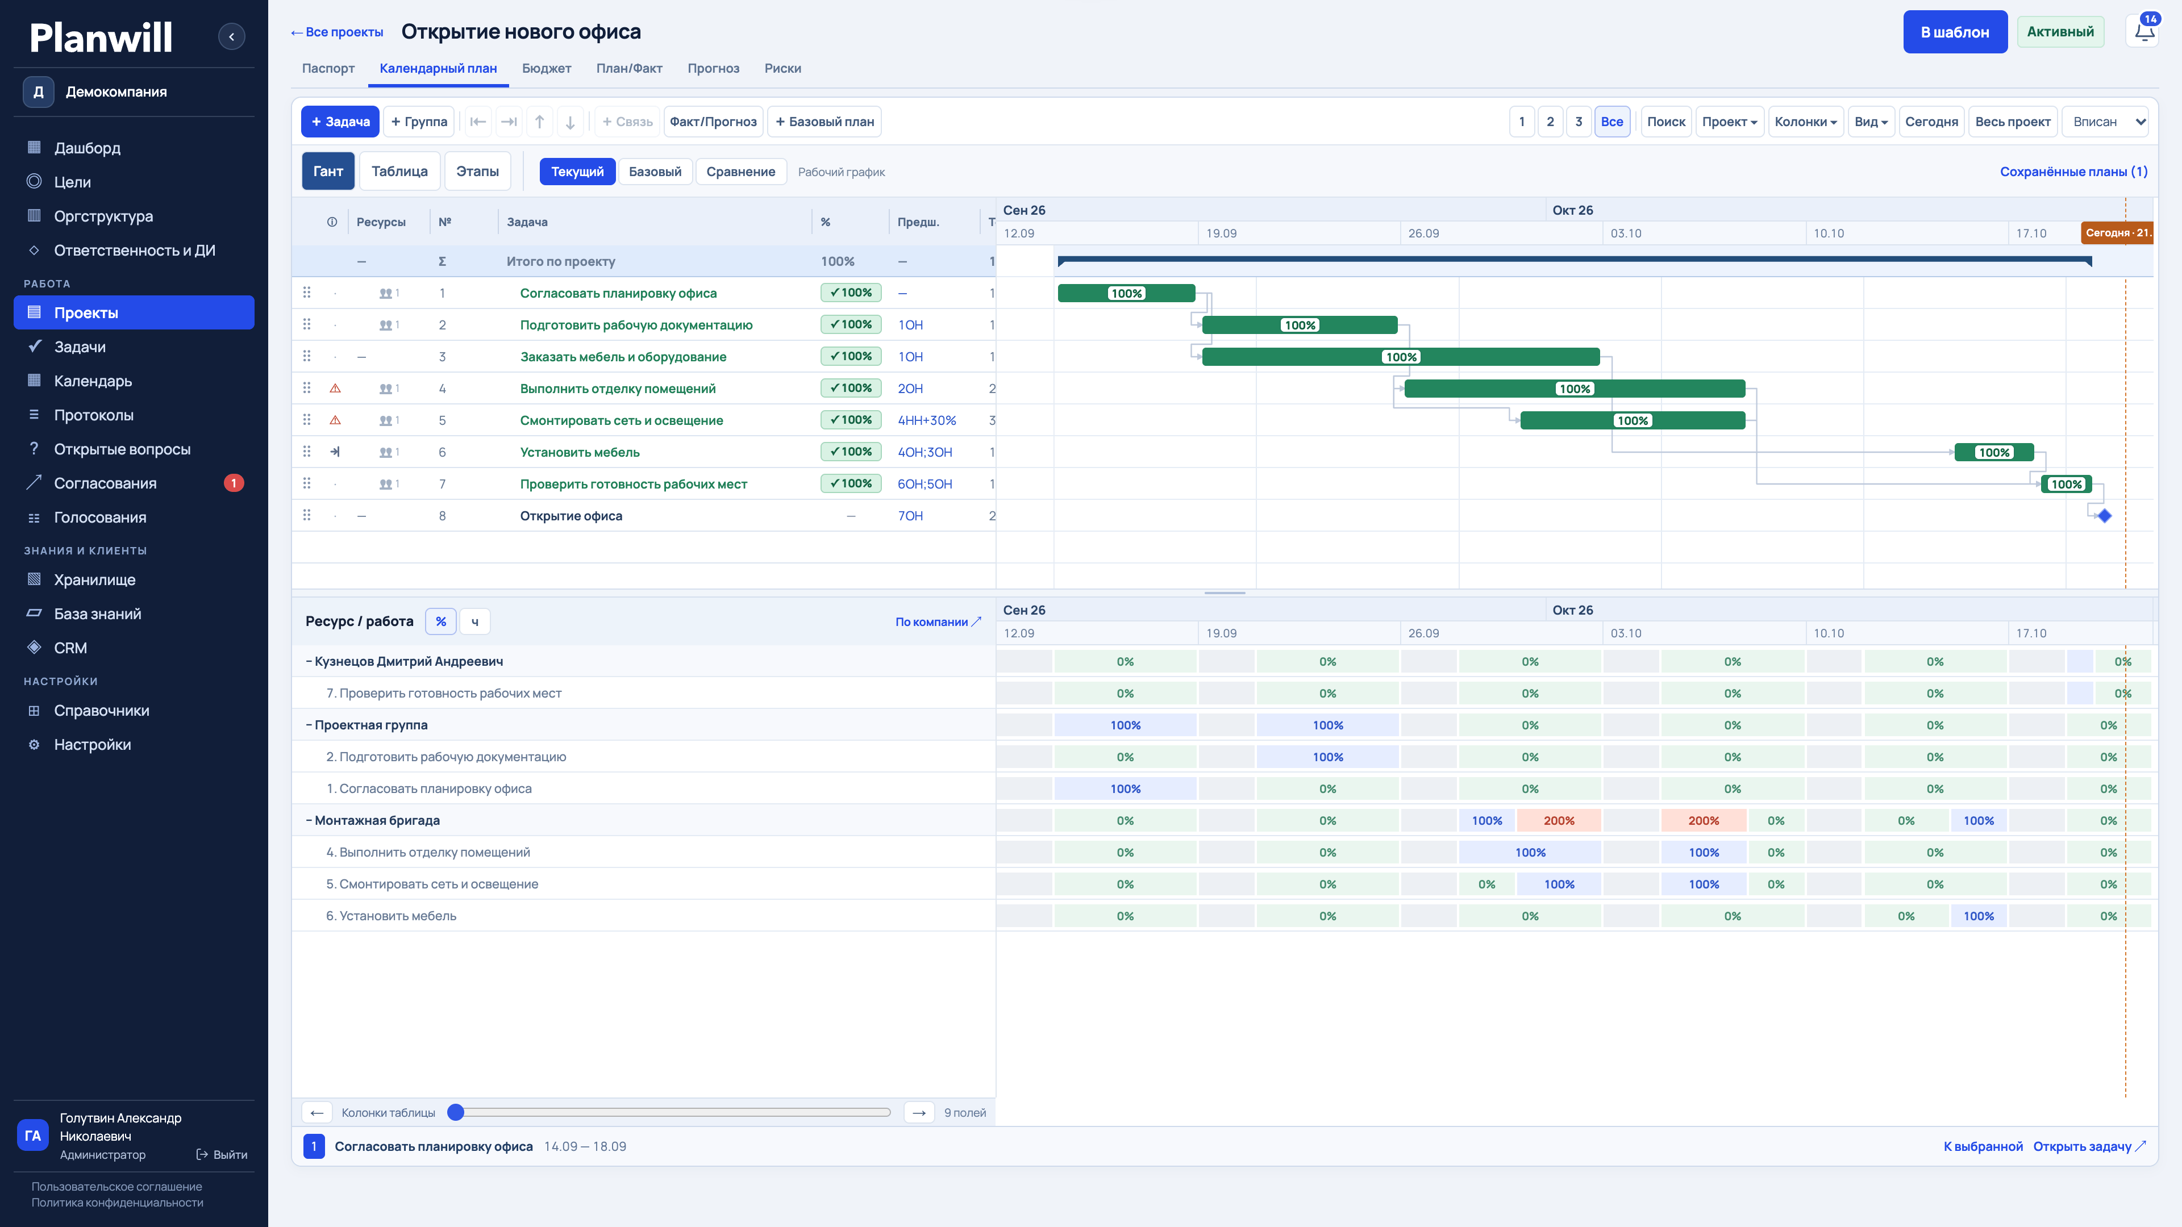This screenshot has width=2182, height=1227.
Task: Move task down with the arrow icon
Action: 570,122
